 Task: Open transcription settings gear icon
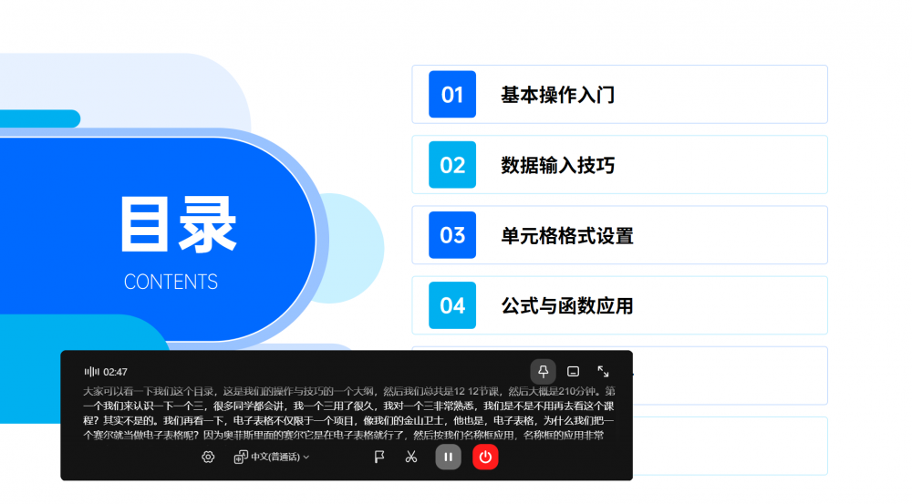click(x=208, y=457)
